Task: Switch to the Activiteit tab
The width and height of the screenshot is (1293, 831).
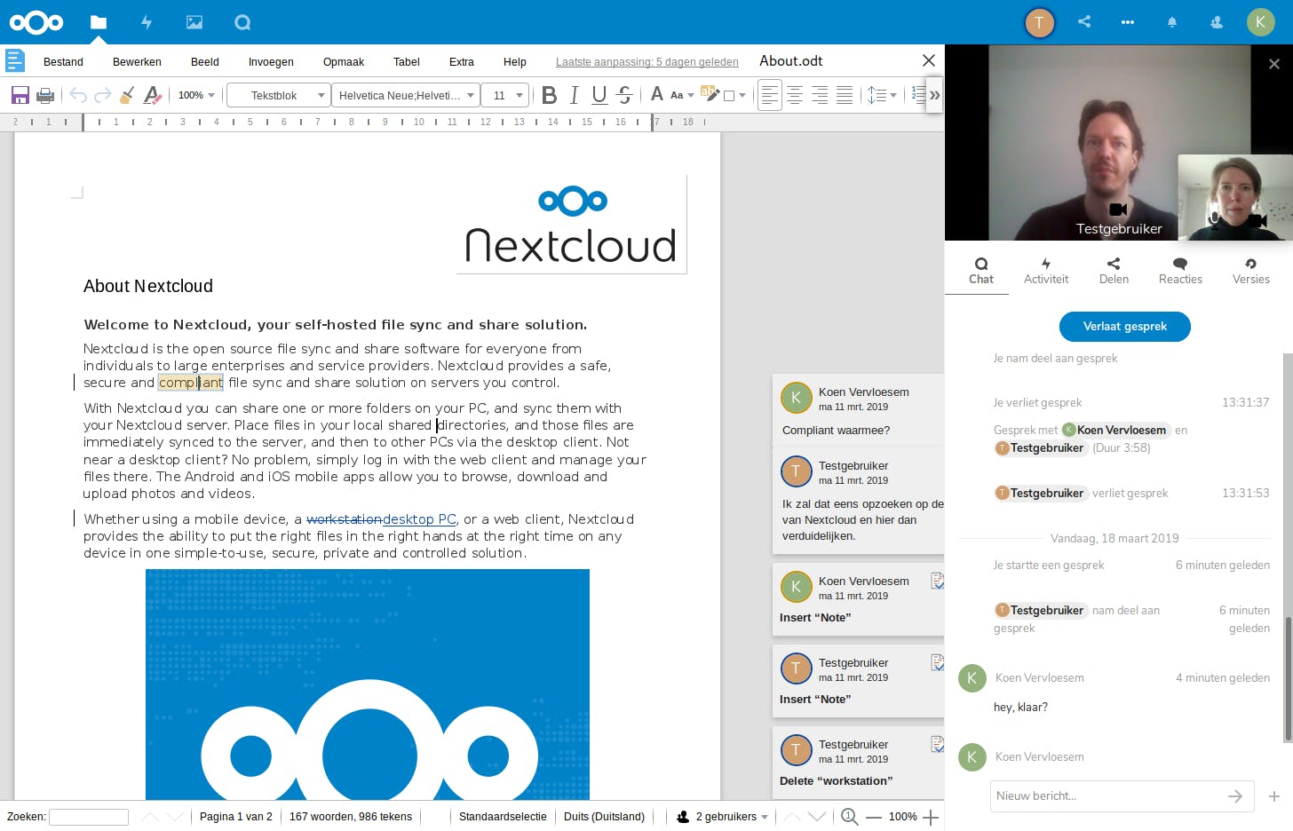Action: pyautogui.click(x=1046, y=271)
